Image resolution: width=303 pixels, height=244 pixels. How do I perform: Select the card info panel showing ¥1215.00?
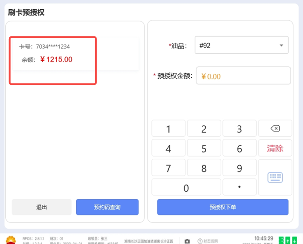(74, 54)
